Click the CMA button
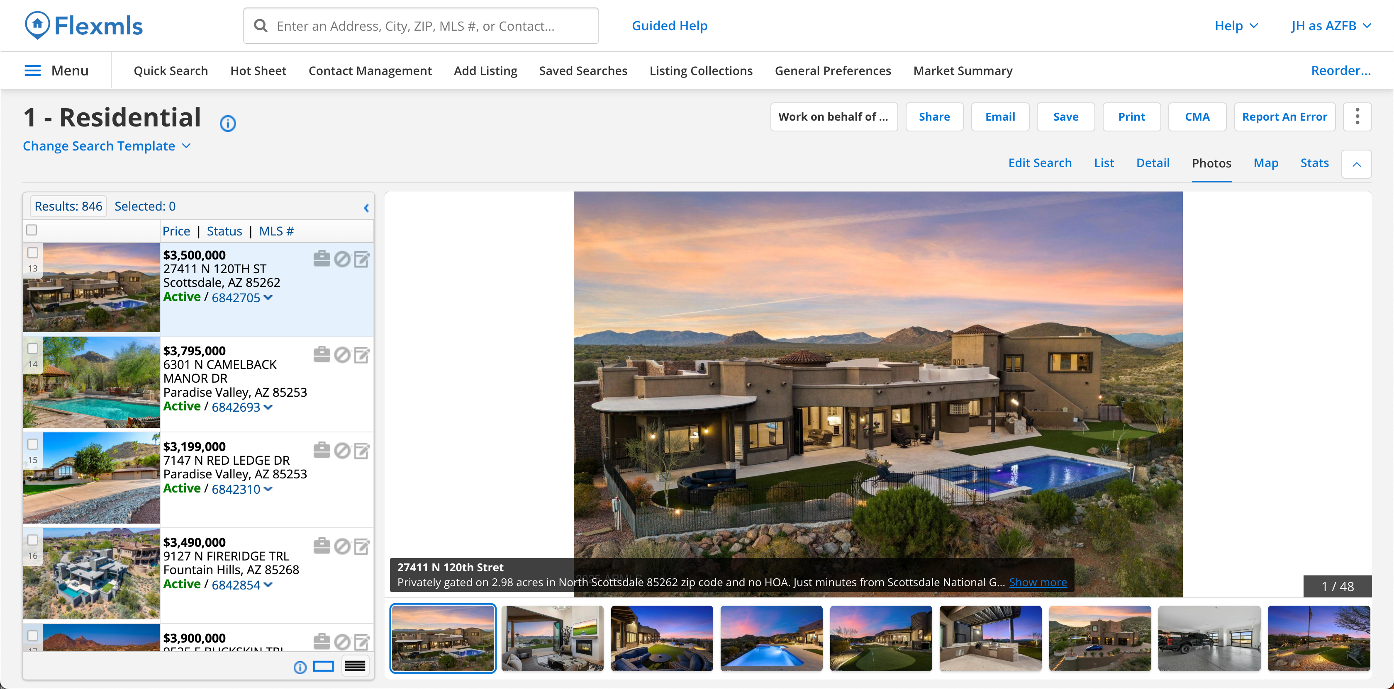1394x689 pixels. pyautogui.click(x=1197, y=116)
